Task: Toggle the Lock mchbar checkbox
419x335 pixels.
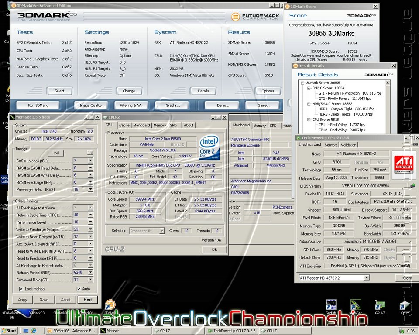Action: coord(21,289)
